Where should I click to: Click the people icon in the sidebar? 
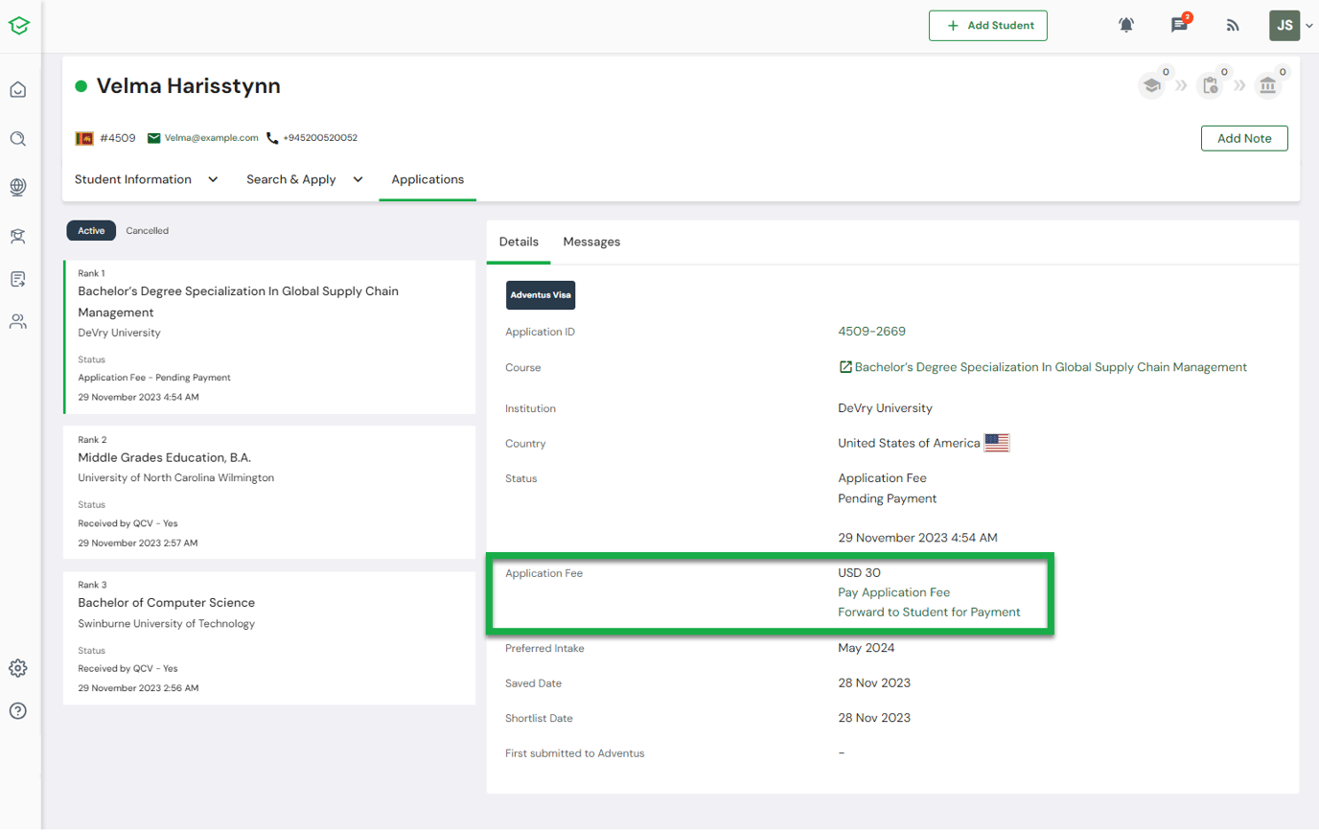(17, 321)
